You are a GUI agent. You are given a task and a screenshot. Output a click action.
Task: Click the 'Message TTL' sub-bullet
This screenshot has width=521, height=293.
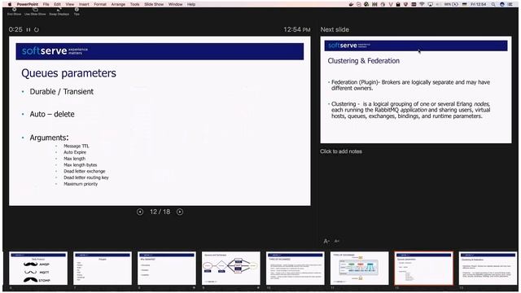tap(76, 146)
